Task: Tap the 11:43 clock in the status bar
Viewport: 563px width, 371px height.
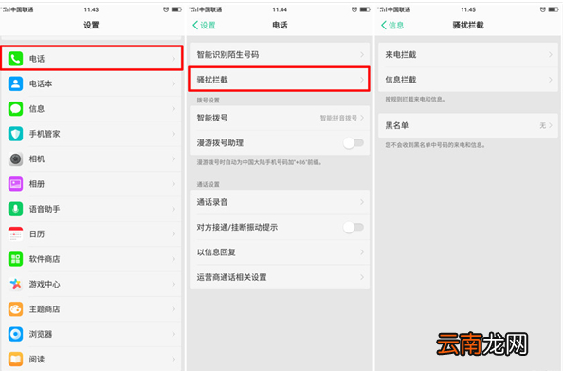Action: (x=91, y=9)
